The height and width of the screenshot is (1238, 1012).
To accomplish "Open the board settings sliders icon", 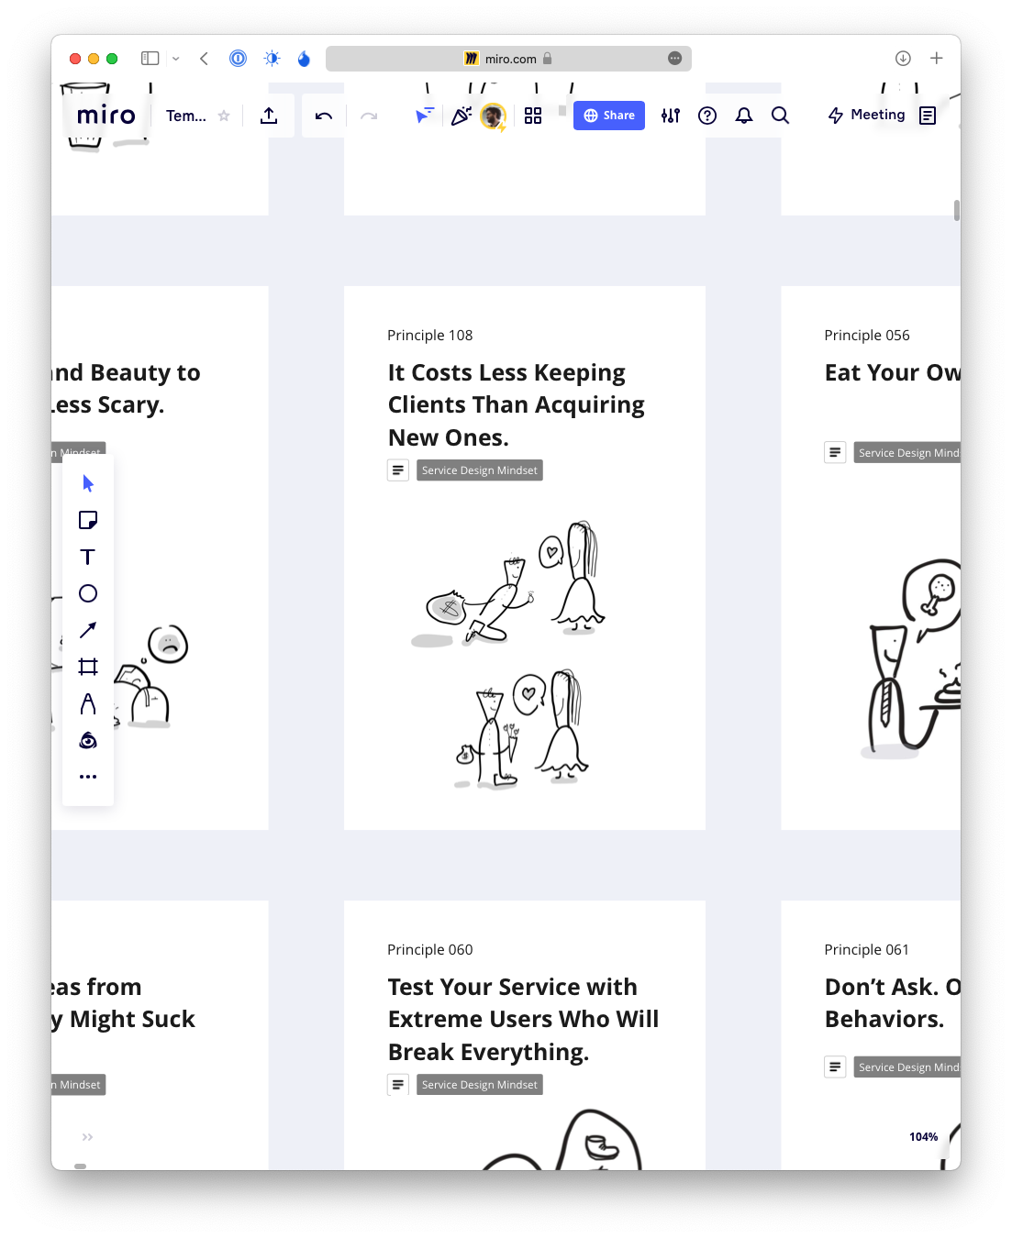I will pyautogui.click(x=671, y=116).
